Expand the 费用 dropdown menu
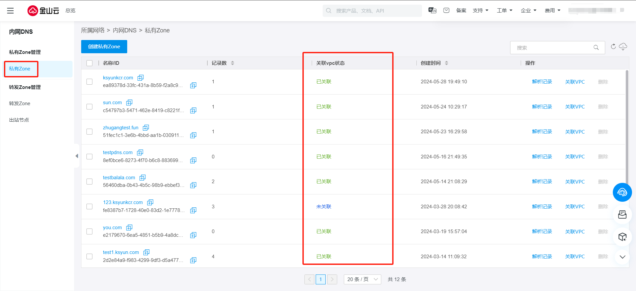 click(x=553, y=11)
